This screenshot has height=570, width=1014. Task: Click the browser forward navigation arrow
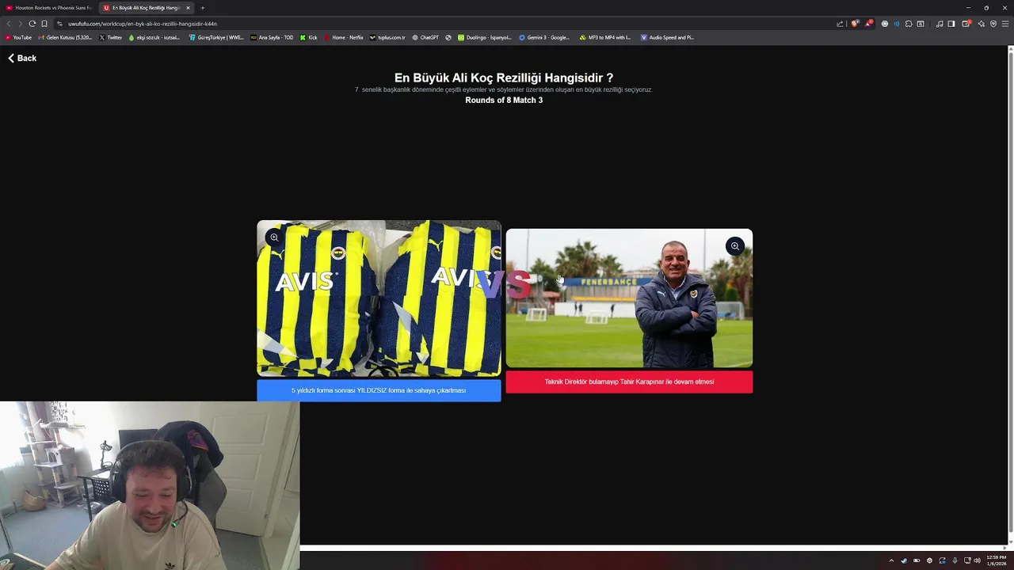click(x=21, y=24)
